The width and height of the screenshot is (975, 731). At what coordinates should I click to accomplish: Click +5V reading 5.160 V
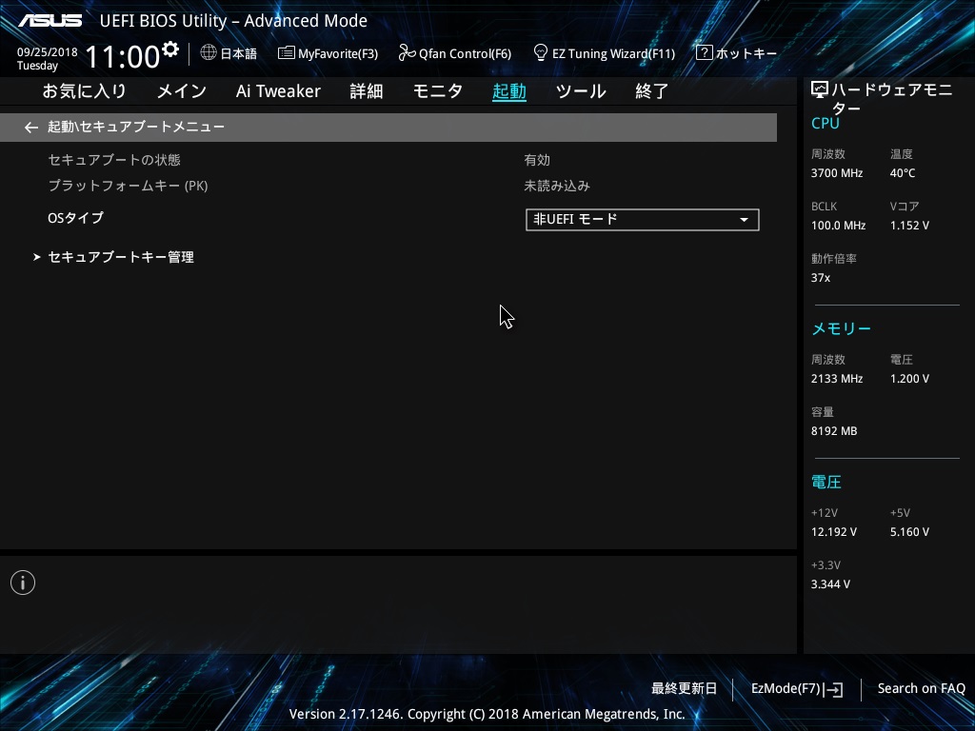pyautogui.click(x=909, y=532)
